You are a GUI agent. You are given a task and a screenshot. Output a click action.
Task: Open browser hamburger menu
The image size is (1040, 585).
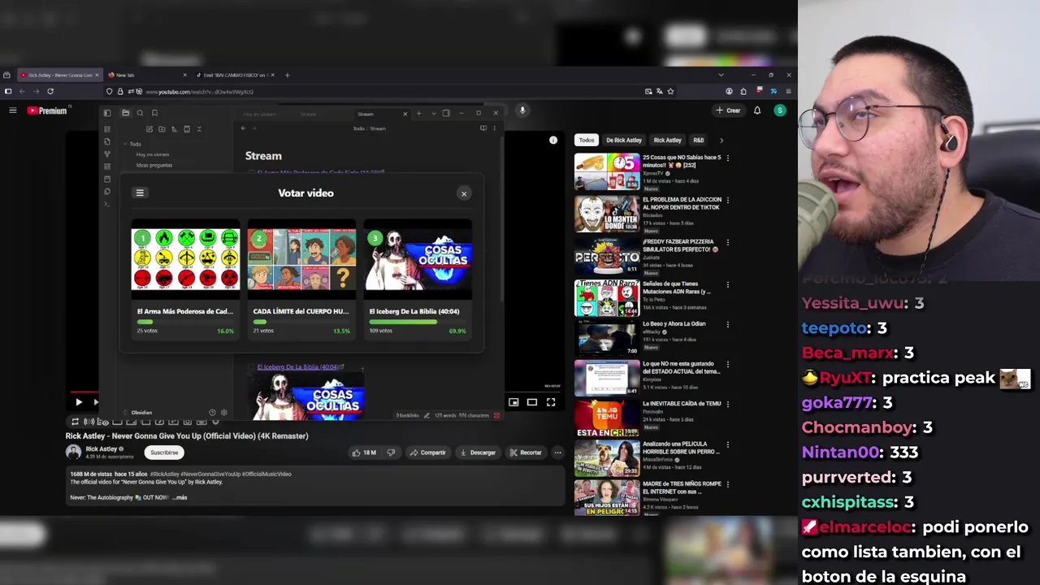pos(788,91)
